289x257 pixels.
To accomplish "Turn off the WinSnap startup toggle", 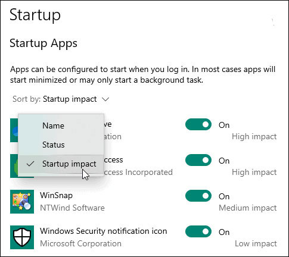I will click(x=198, y=196).
